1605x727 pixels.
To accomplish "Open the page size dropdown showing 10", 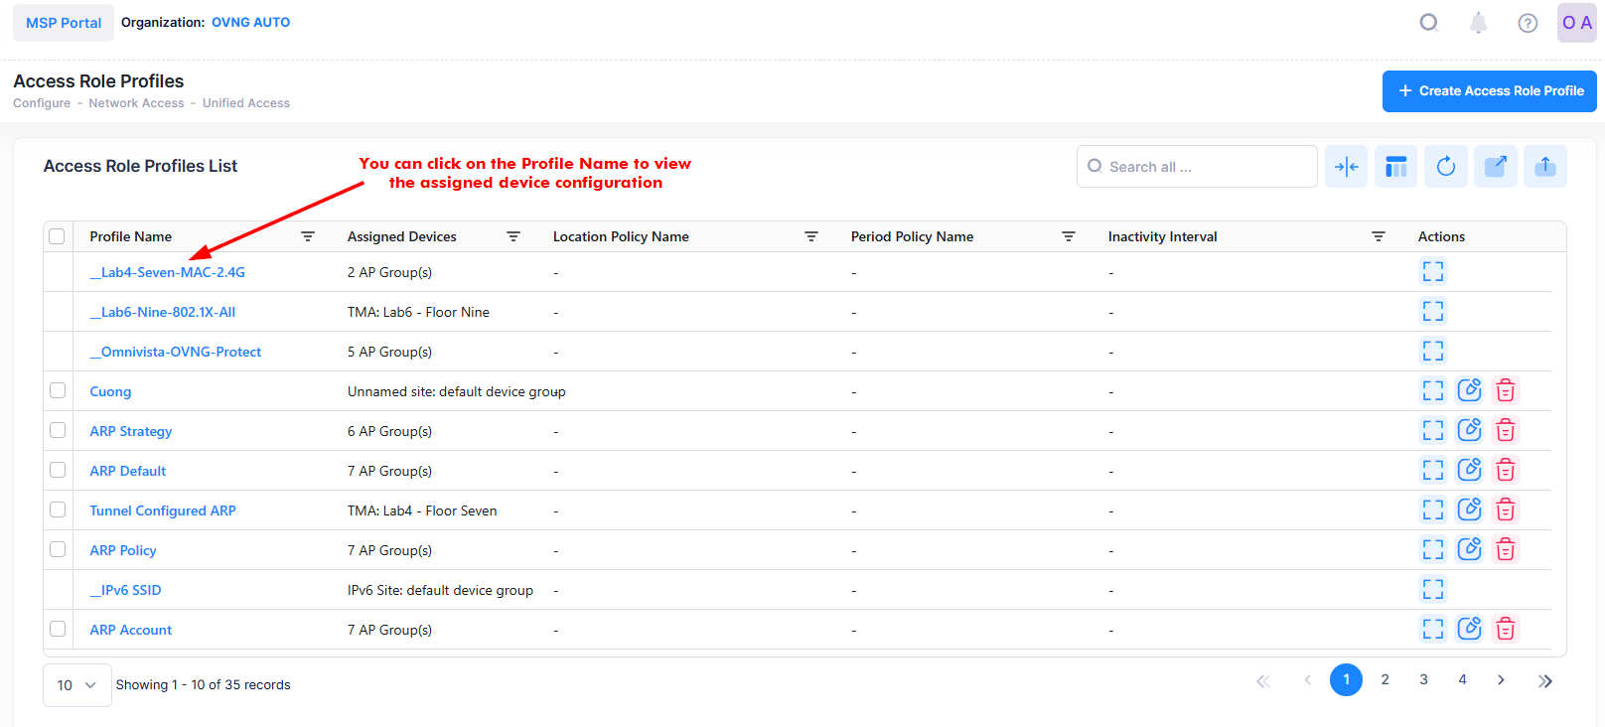I will coord(76,685).
